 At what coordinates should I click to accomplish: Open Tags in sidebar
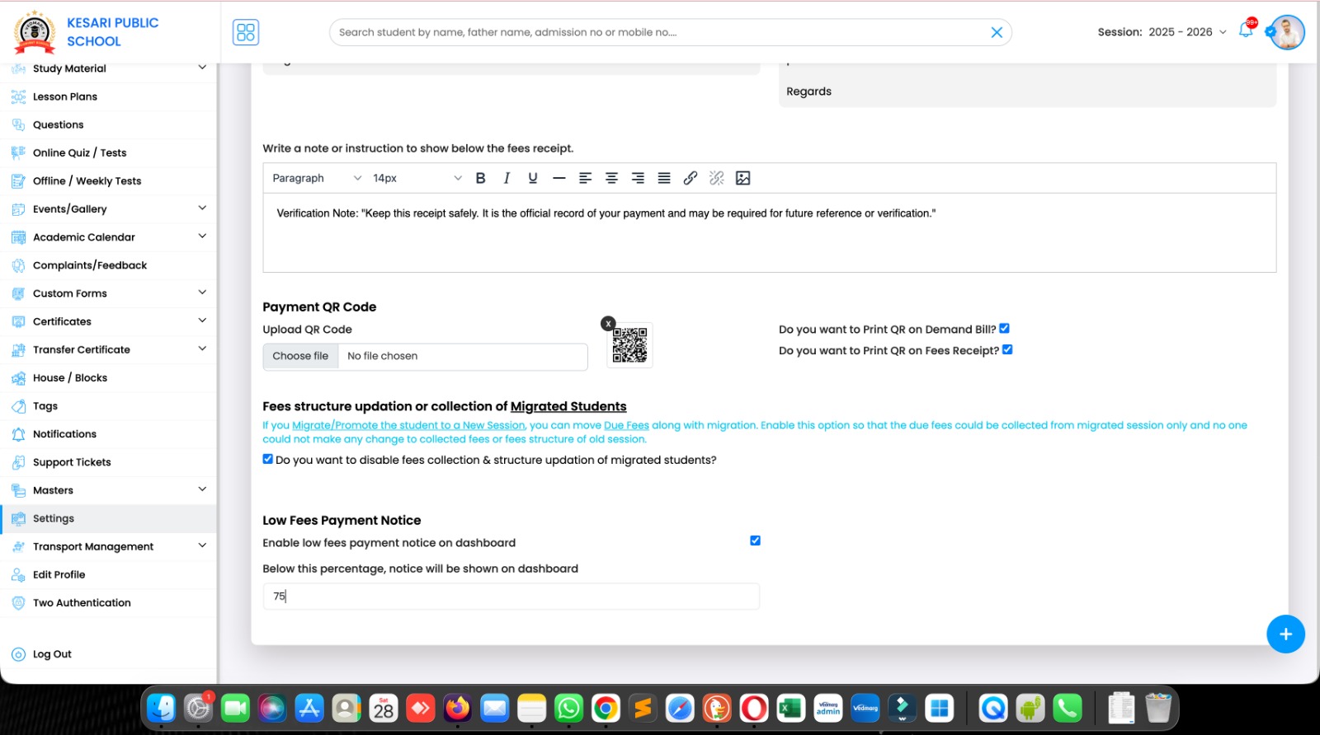coord(109,405)
